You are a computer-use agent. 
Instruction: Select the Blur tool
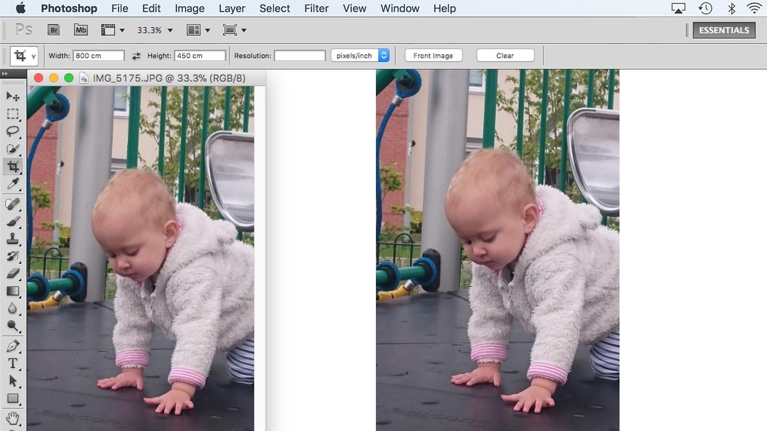click(x=13, y=308)
